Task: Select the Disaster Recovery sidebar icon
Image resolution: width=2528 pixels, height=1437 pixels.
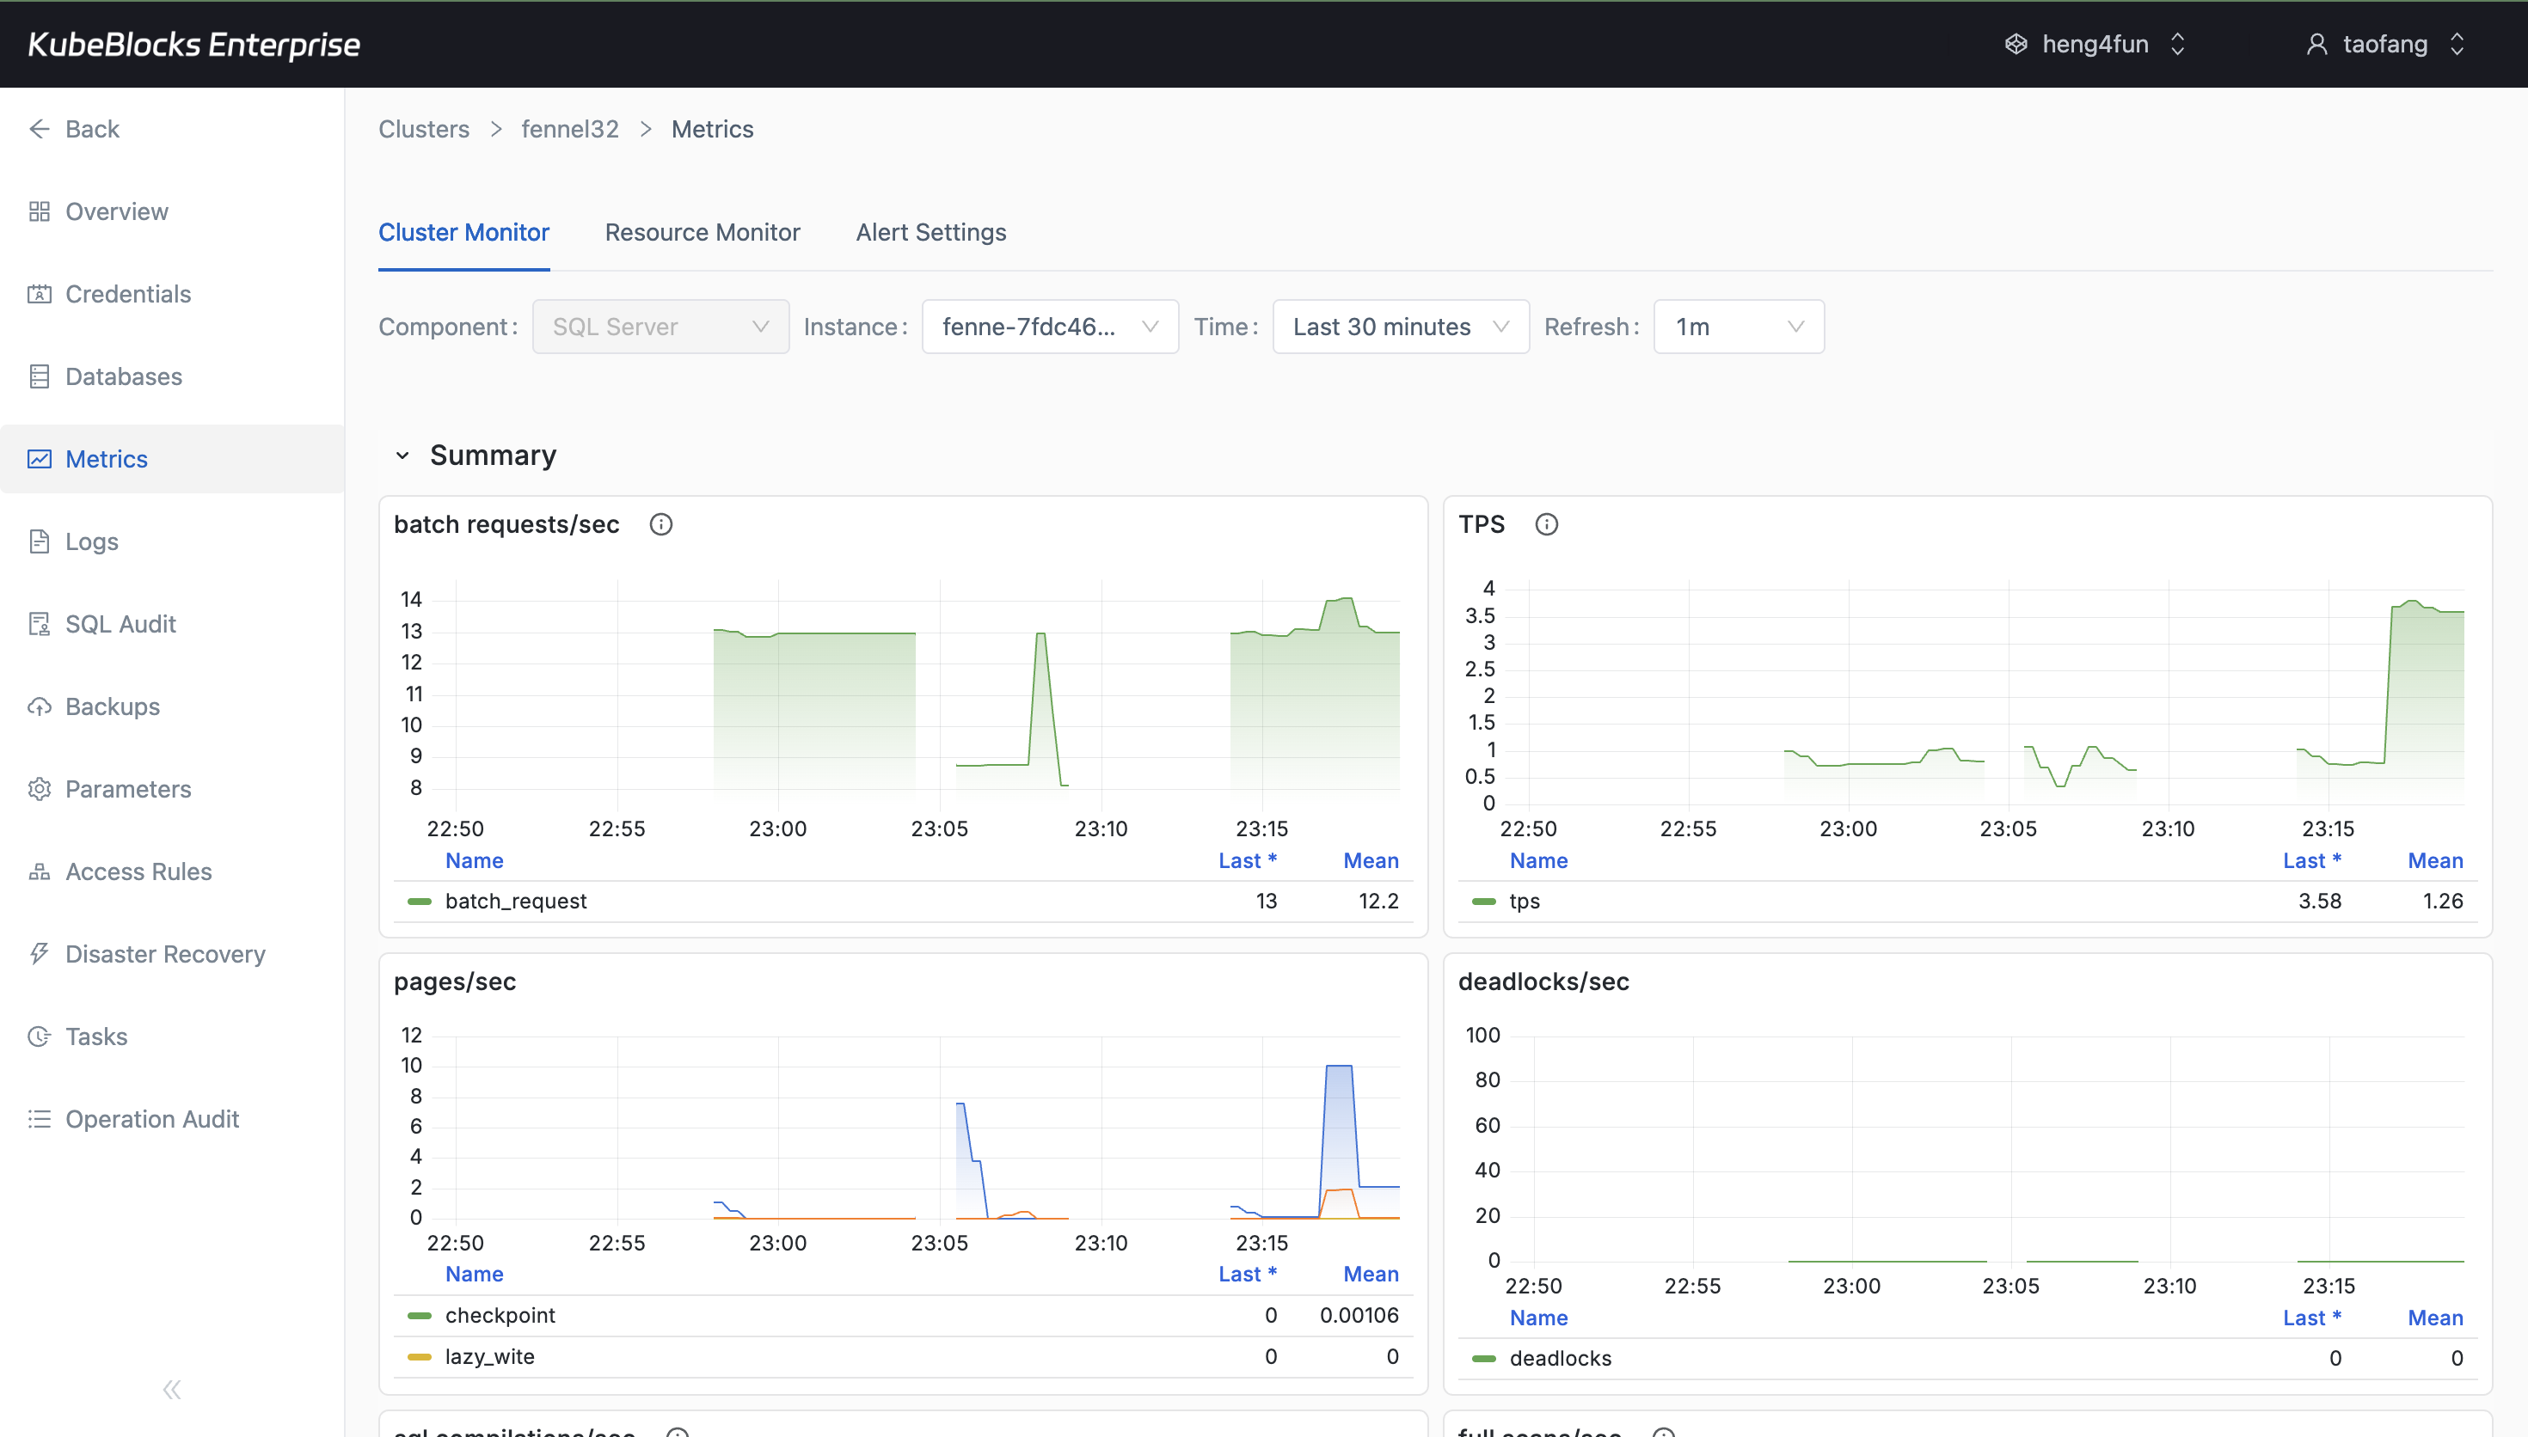Action: click(x=40, y=953)
